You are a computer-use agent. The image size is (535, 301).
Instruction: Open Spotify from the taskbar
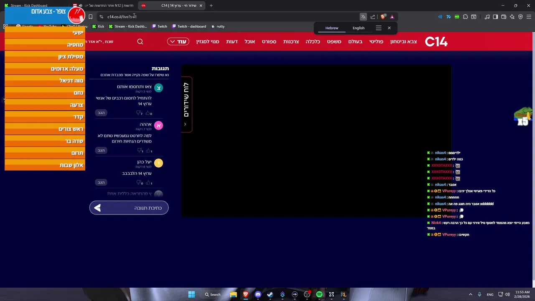[319, 294]
